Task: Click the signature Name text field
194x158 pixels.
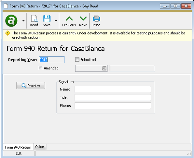Action: pos(113,89)
